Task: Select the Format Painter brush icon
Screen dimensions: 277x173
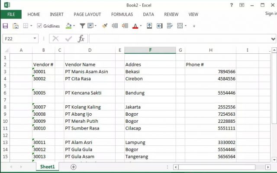Action: pyautogui.click(x=105, y=26)
